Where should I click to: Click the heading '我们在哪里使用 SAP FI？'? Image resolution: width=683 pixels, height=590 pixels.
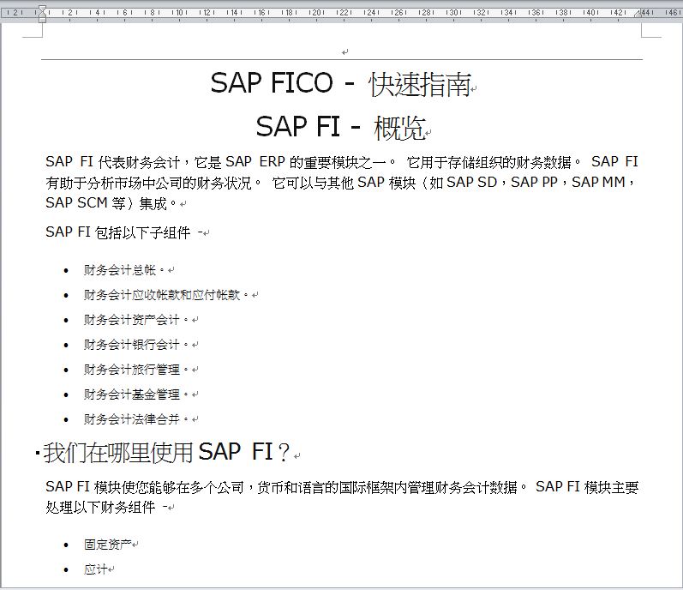(166, 452)
